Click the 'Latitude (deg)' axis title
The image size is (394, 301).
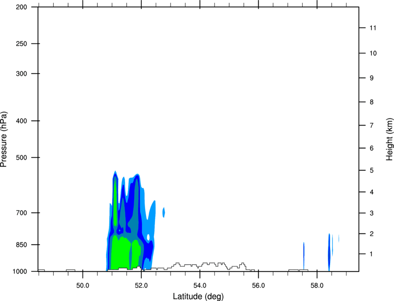(198, 296)
